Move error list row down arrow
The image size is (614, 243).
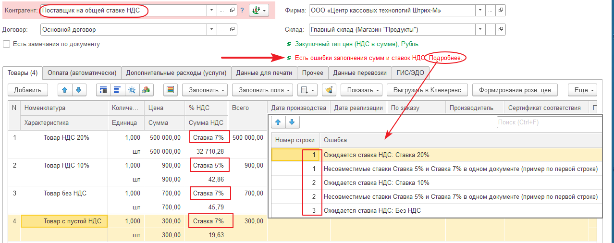[291, 122]
